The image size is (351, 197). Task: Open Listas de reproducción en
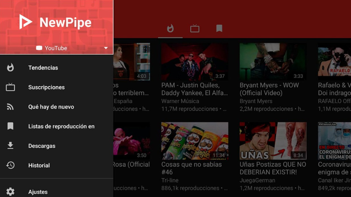pyautogui.click(x=61, y=126)
